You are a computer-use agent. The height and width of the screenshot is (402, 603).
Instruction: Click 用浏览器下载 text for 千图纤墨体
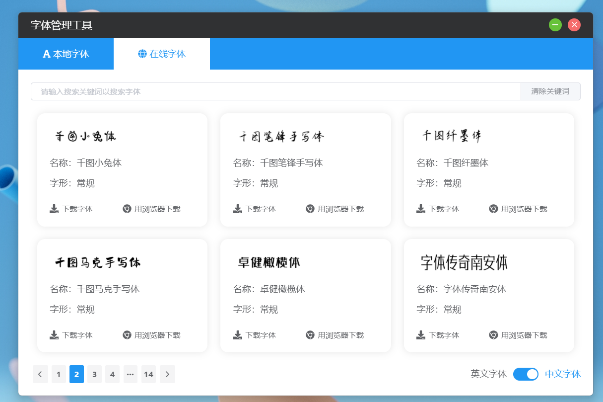tap(524, 209)
